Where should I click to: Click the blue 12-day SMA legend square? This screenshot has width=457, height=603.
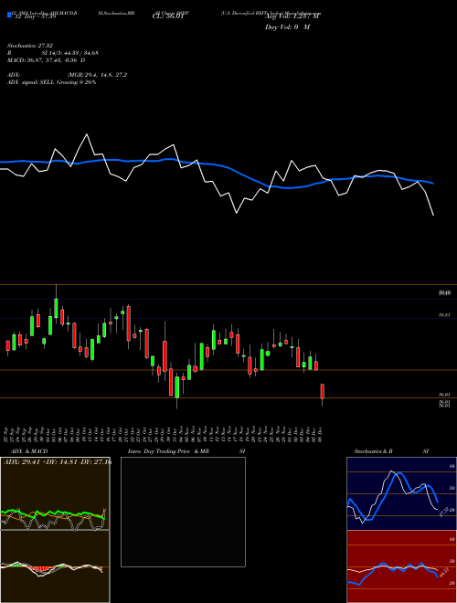(x=10, y=15)
